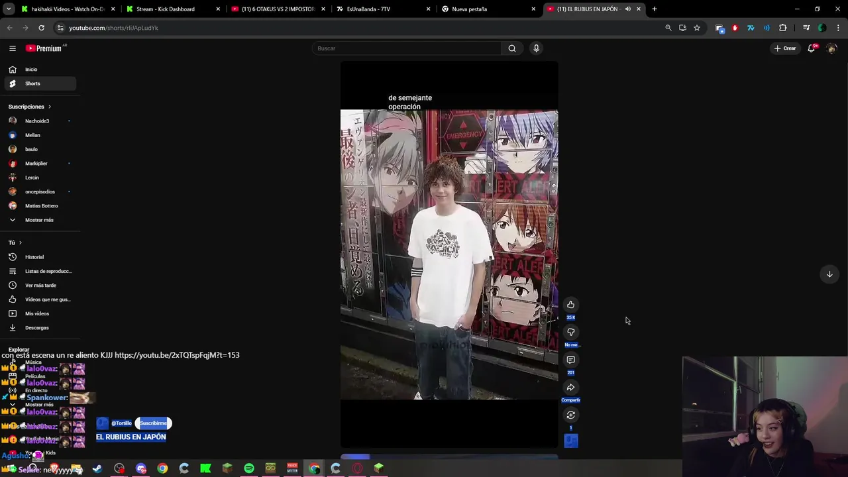Open Discord from the taskbar

coord(140,468)
